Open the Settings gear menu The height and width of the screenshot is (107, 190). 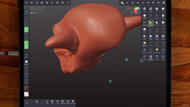[153, 3]
